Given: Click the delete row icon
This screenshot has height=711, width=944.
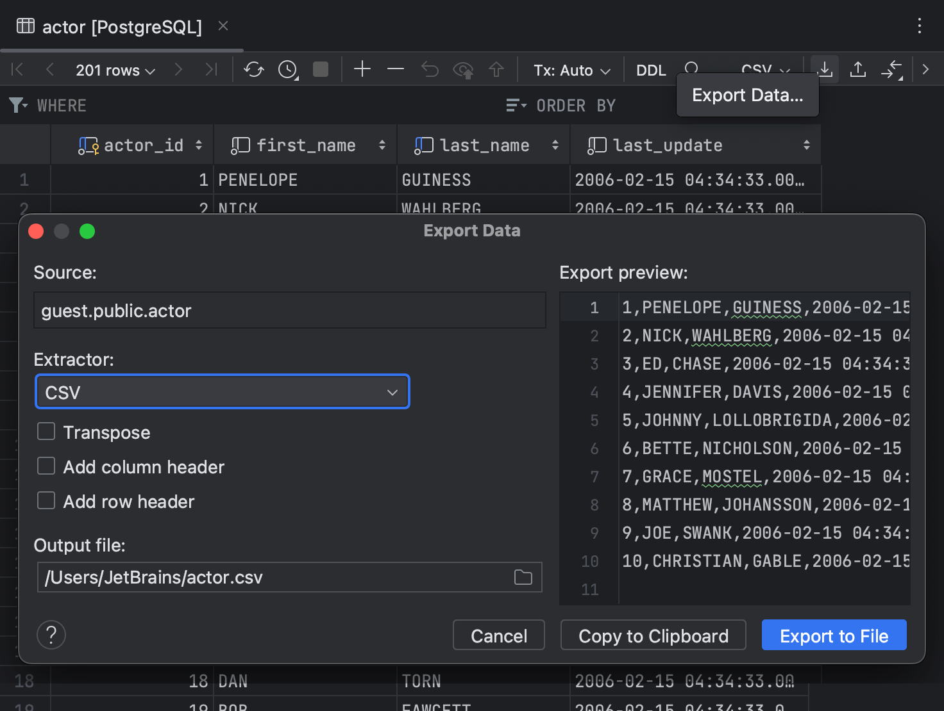Looking at the screenshot, I should (x=395, y=69).
